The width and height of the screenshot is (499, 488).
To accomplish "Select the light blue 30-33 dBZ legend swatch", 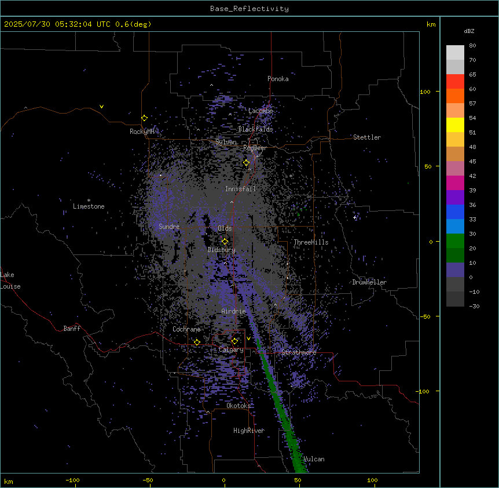I will (x=455, y=226).
